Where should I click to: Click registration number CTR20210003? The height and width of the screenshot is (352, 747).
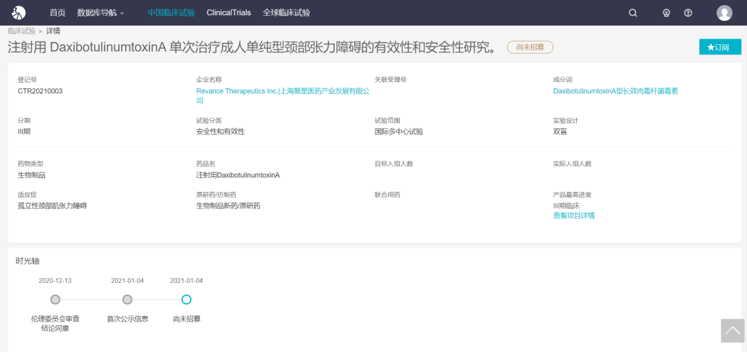tap(40, 91)
